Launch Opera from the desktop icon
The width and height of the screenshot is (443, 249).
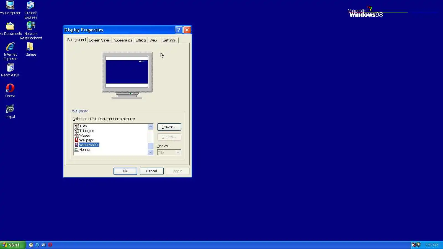[x=10, y=91]
